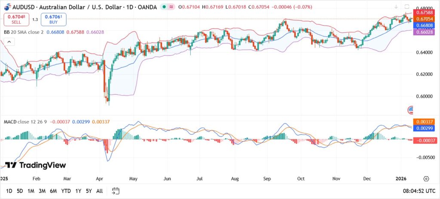Viewport: 440px width, 199px height.
Task: Click the pink data mode indicator icon
Action: click(x=172, y=7)
